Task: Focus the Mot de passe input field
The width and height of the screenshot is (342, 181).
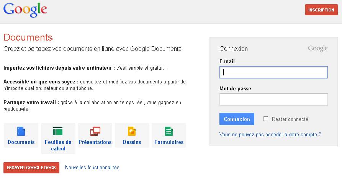Action: point(273,99)
